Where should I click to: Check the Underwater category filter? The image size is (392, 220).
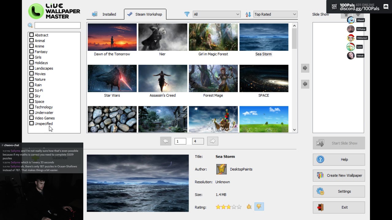pos(32,112)
